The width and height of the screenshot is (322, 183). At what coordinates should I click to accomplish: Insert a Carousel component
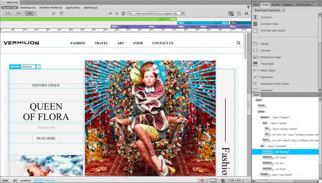pos(265,50)
